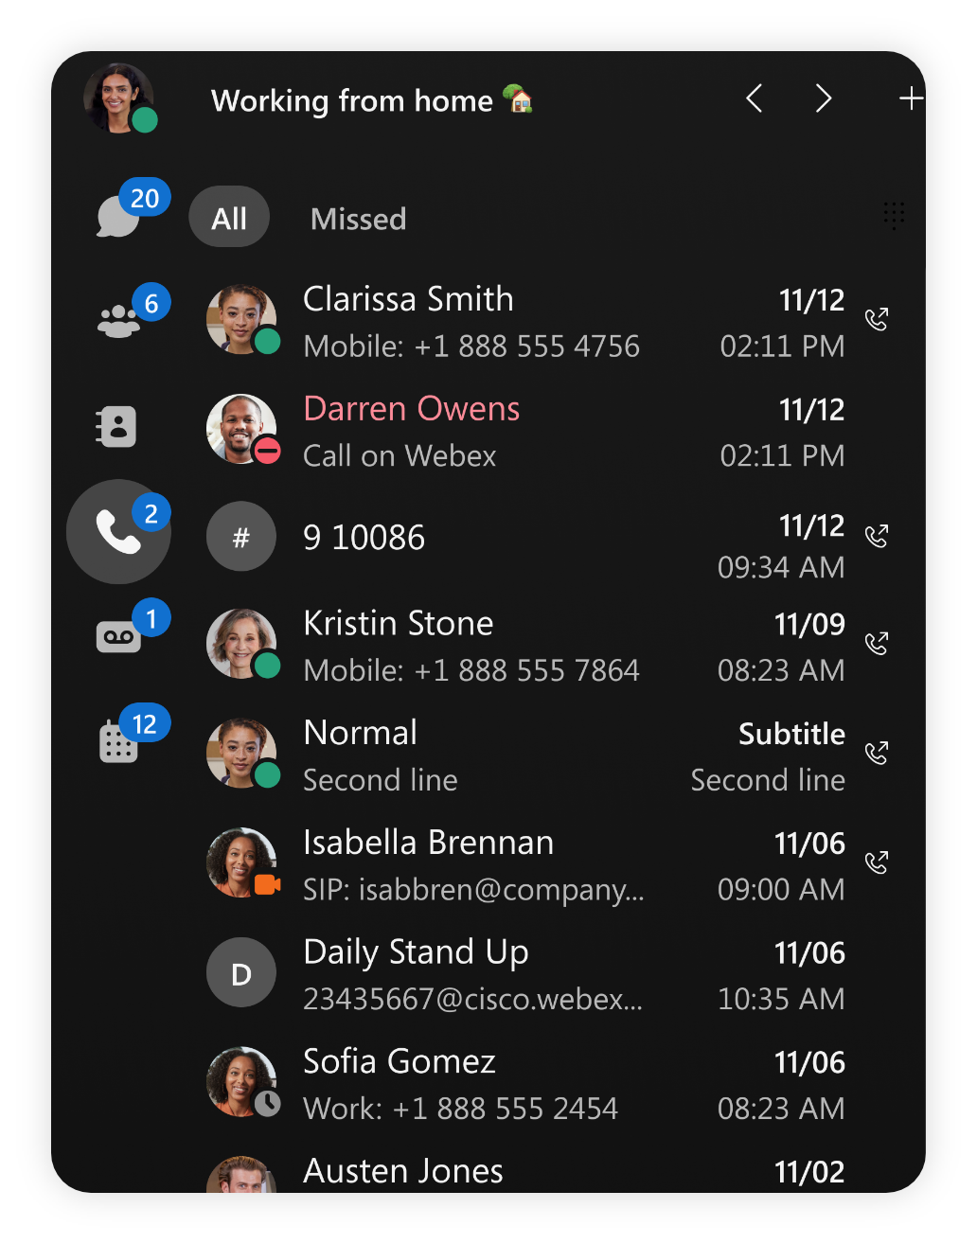The image size is (977, 1244).
Task: Go back with the left chevron
Action: tap(754, 98)
